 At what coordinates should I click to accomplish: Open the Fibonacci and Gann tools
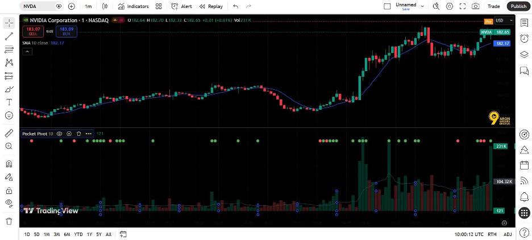pyautogui.click(x=9, y=49)
